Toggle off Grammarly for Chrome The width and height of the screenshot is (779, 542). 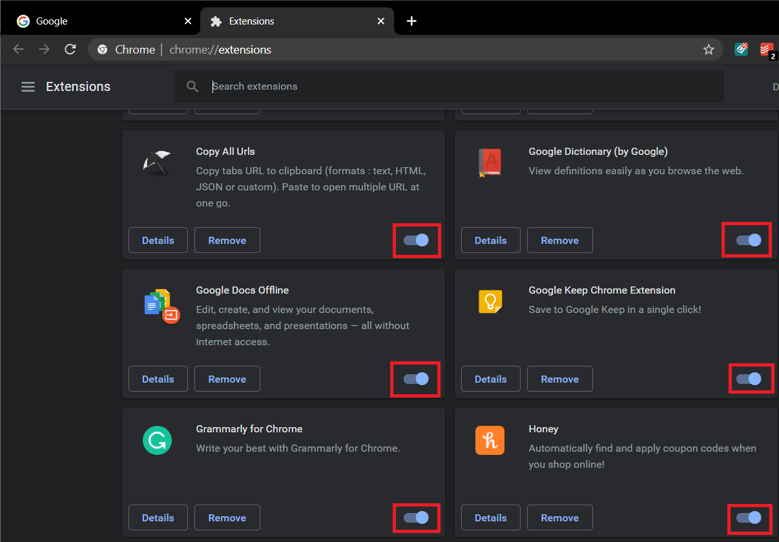(x=417, y=517)
